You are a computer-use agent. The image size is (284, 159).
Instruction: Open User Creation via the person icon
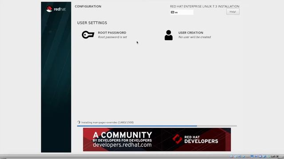click(x=169, y=35)
